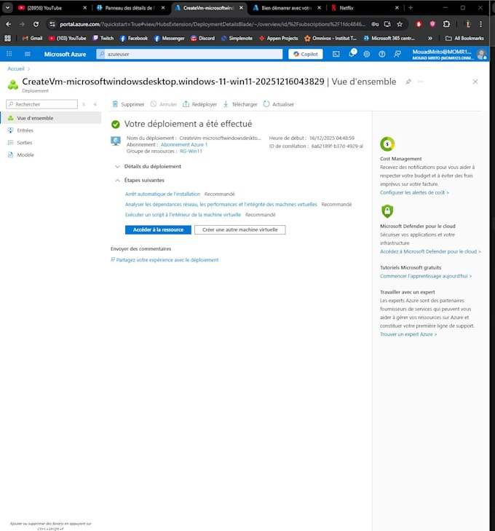The width and height of the screenshot is (495, 531).
Task: Launch Cloud Shell from the top bar
Action: click(x=336, y=54)
